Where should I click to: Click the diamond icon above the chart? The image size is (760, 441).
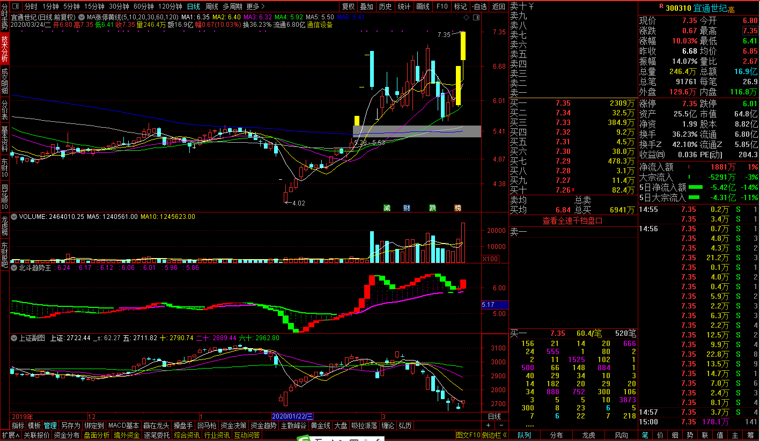(x=467, y=17)
